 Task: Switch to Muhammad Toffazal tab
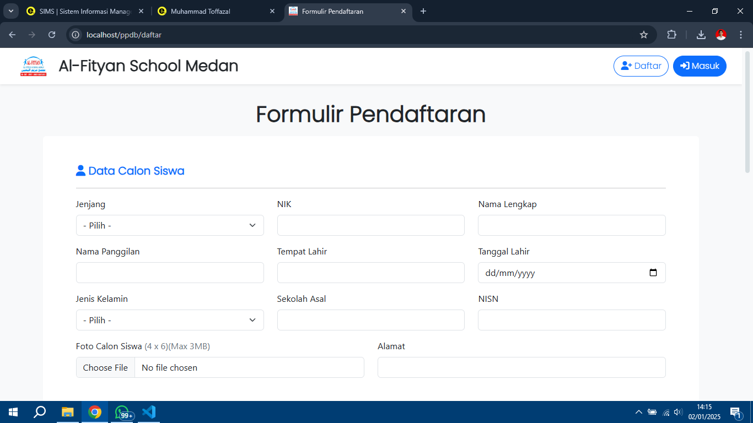coord(215,11)
